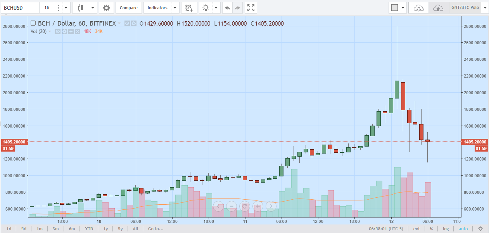Viewport: 489px width, 233px height.
Task: Open BCH / Dollar series settings gear
Action: point(134,24)
